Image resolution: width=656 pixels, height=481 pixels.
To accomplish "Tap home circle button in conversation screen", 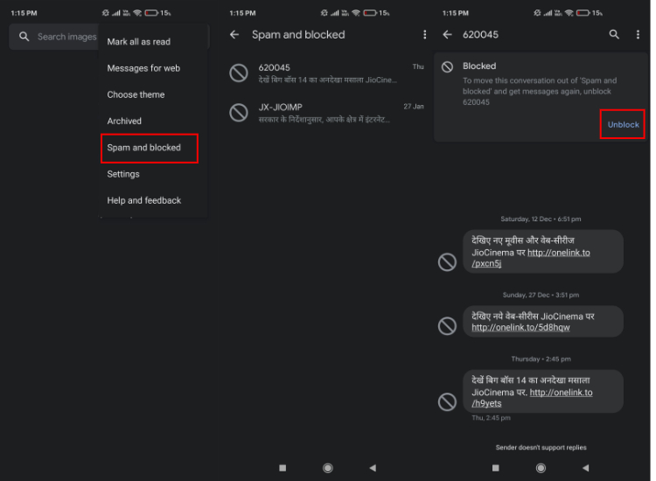I will [x=541, y=468].
